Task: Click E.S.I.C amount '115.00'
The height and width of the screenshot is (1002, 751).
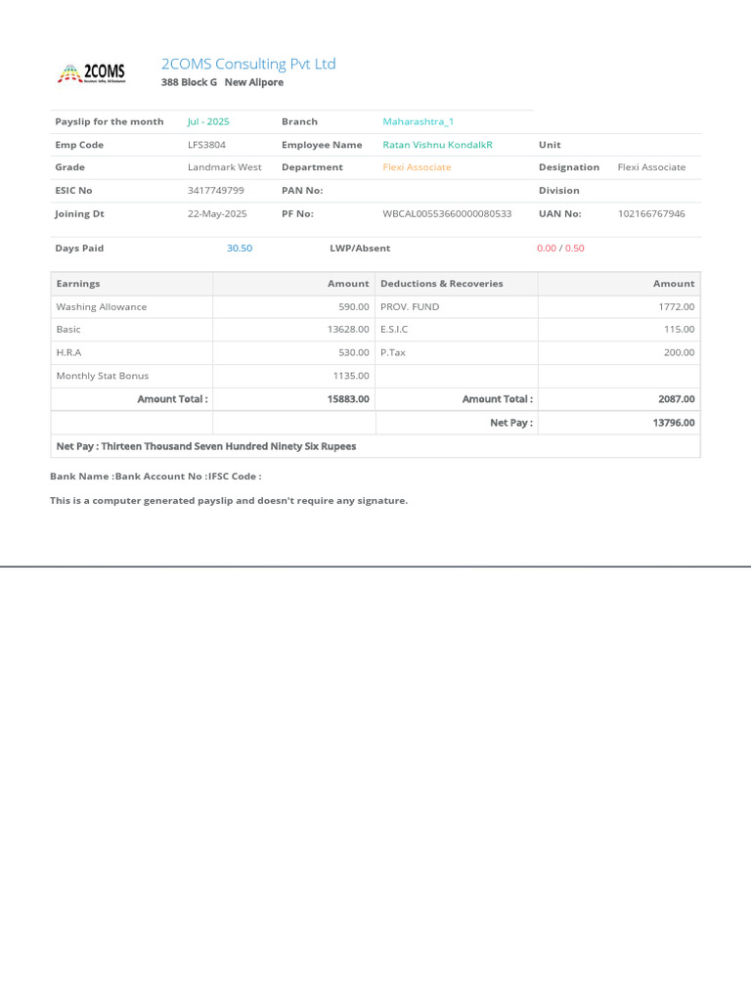Action: coord(680,330)
